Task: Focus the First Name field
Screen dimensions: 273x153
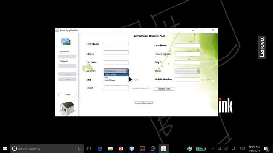Action: click(x=116, y=44)
